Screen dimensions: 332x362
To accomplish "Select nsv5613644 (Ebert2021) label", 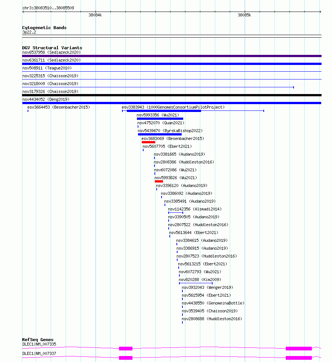I will coord(194,233).
